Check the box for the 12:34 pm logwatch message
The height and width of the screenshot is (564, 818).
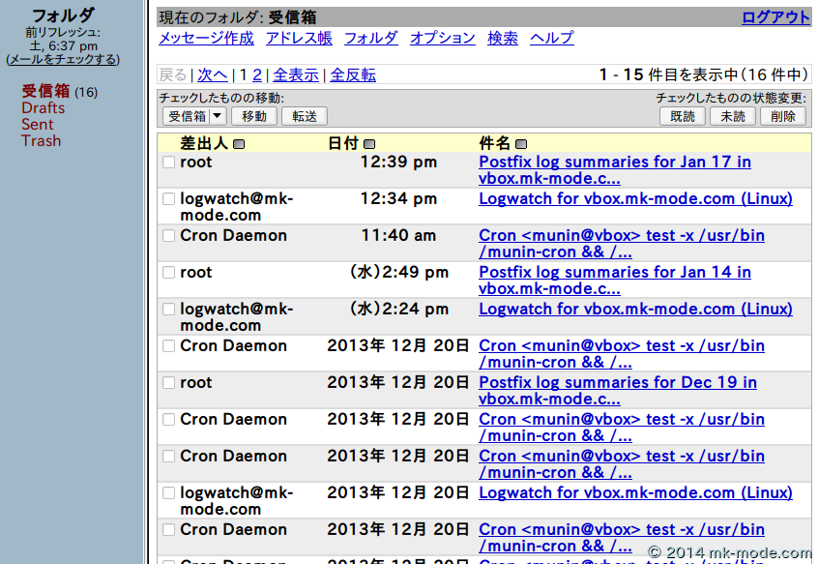169,199
